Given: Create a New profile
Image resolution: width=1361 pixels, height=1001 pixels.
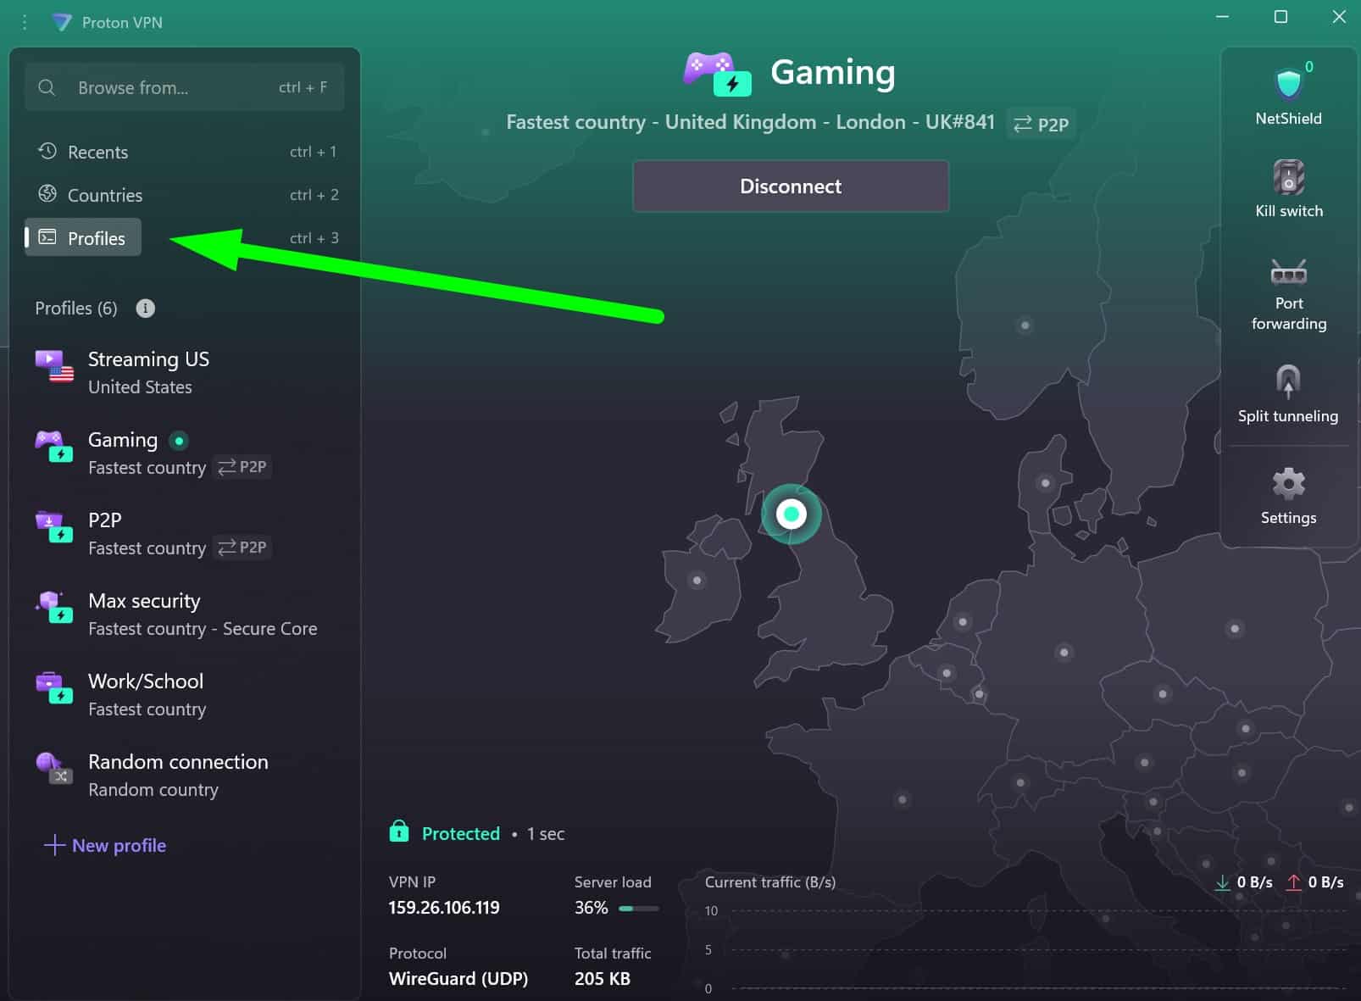Looking at the screenshot, I should pos(105,845).
